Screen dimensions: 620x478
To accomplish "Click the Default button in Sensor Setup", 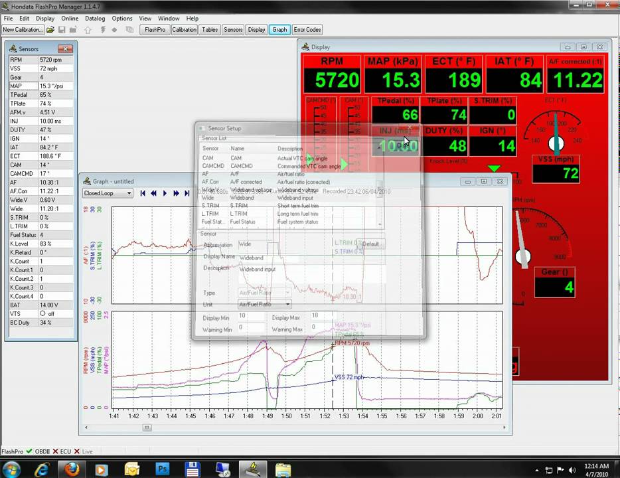I will pos(370,244).
